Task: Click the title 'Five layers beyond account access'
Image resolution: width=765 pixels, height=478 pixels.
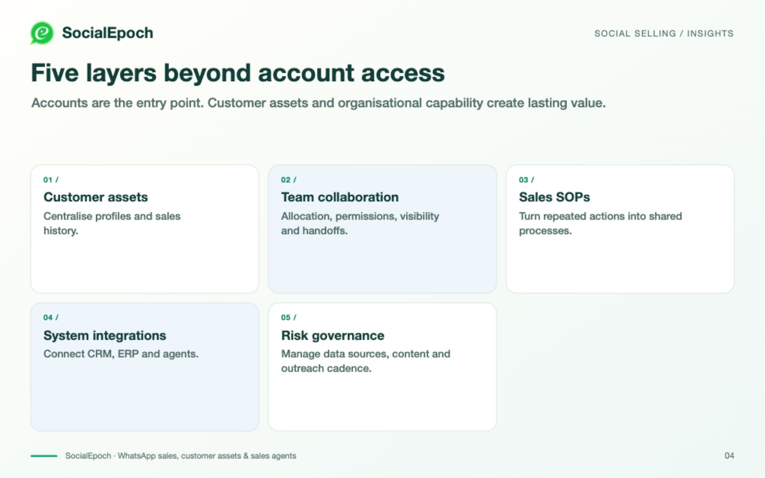Action: pyautogui.click(x=238, y=73)
